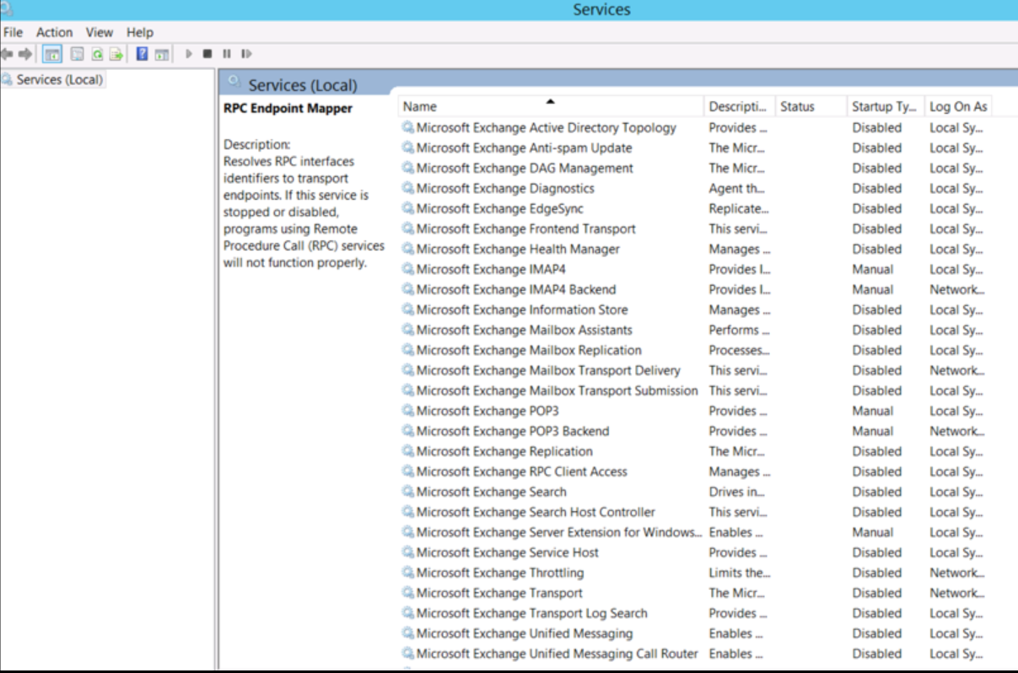Viewport: 1018px width, 673px height.
Task: Click the Pause Service toolbar icon
Action: click(227, 54)
